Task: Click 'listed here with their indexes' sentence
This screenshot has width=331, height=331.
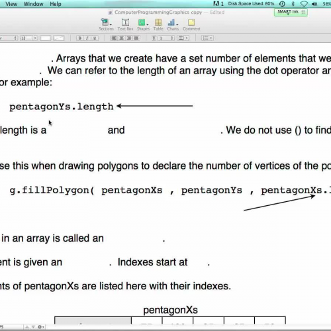Action: 165,286
